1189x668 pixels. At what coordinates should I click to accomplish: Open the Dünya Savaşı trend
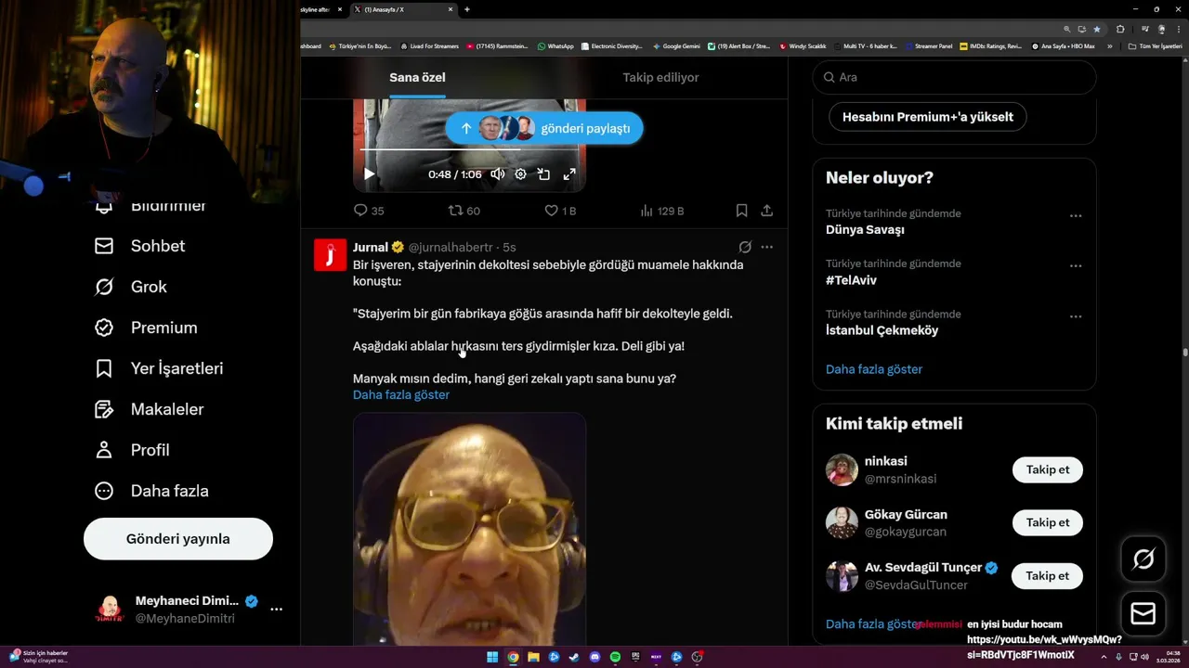pyautogui.click(x=865, y=230)
